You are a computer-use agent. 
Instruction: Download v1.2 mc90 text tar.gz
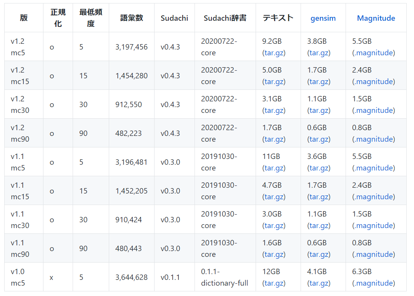pyautogui.click(x=274, y=139)
